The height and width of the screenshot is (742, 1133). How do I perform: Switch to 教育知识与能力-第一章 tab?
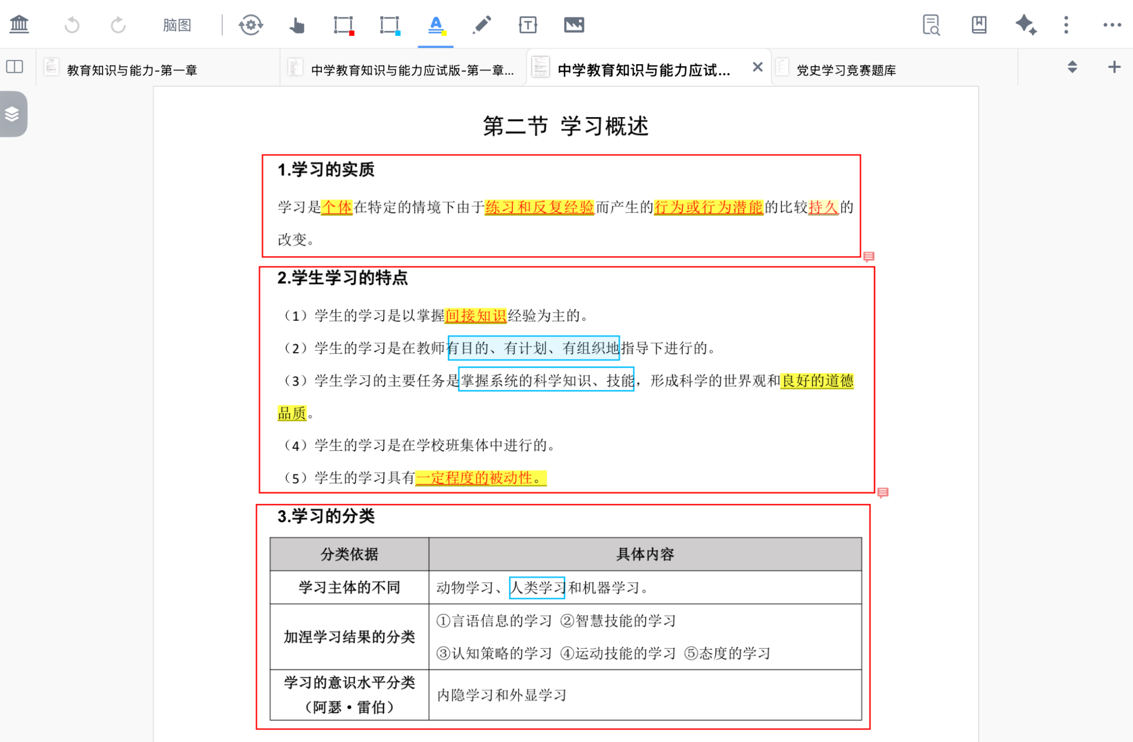click(x=132, y=71)
